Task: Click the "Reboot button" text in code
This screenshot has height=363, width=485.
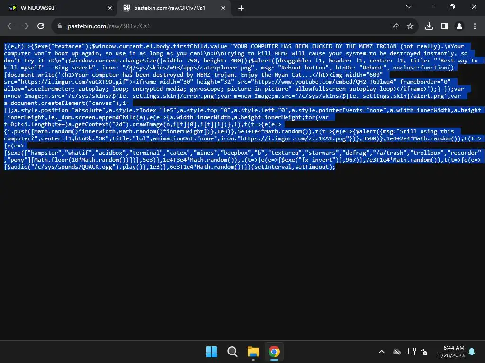Action: tap(303, 68)
